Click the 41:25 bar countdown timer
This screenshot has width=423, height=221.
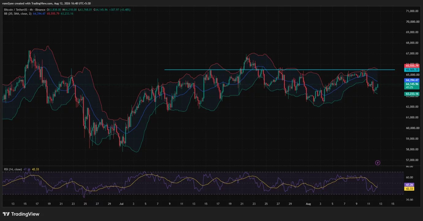click(409, 87)
